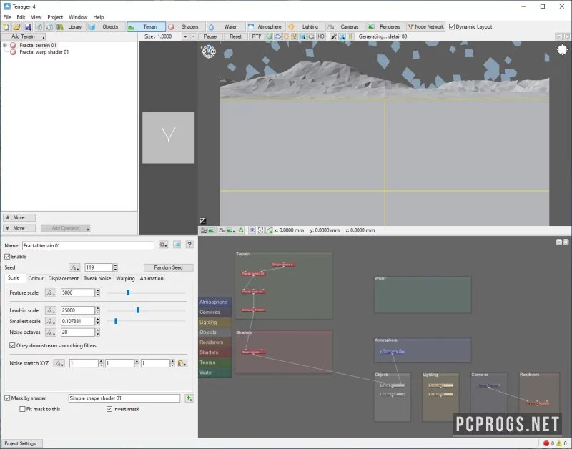
Task: Click the animation icon next to Seed
Action: [x=74, y=267]
